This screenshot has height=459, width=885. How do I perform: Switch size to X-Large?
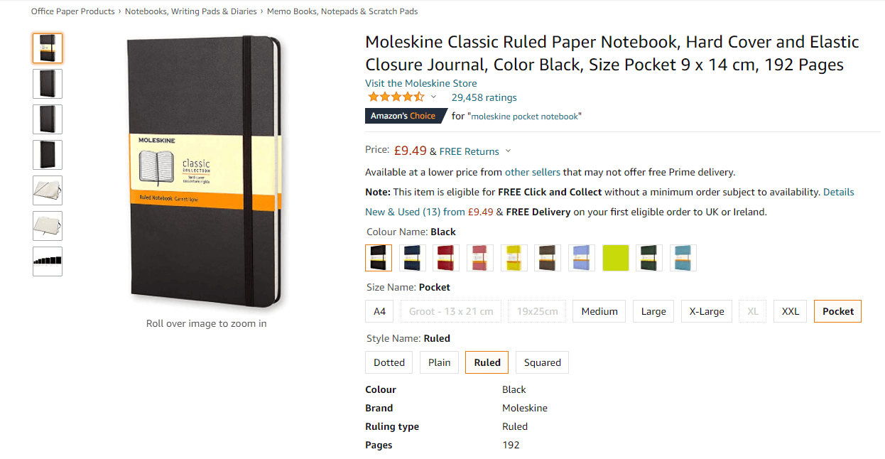tap(706, 310)
